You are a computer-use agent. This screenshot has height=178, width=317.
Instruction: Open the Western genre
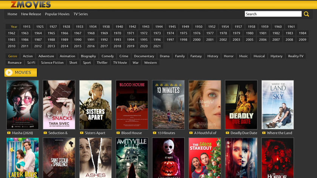click(151, 63)
